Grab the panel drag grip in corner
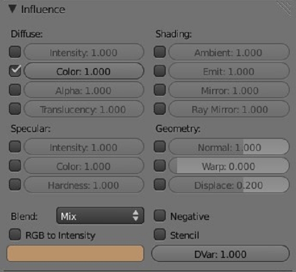Screen dimensions: 296x272 (x=285, y=8)
